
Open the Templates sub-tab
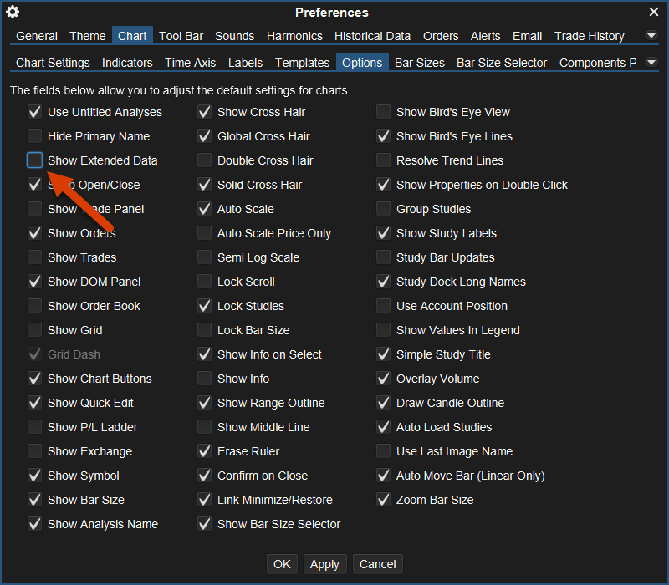tap(302, 63)
